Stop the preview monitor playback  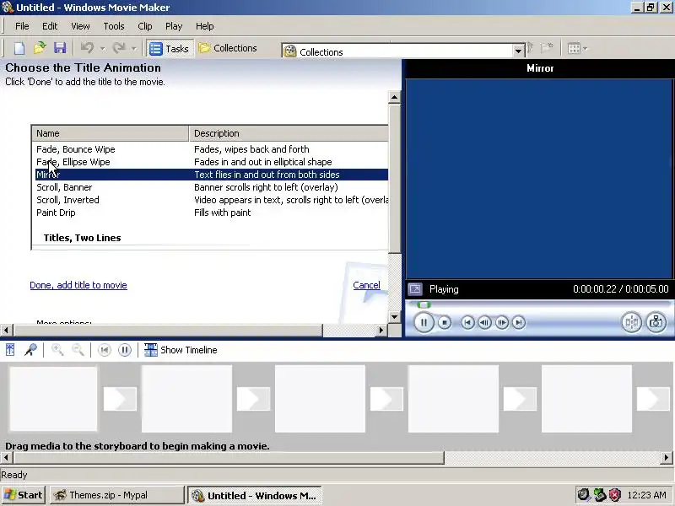point(445,322)
